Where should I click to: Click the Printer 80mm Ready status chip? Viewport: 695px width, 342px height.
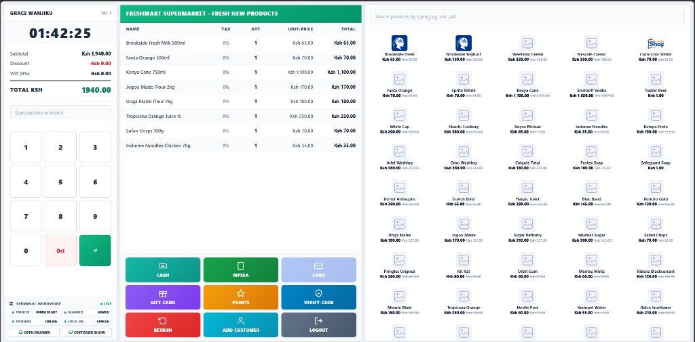pos(35,312)
